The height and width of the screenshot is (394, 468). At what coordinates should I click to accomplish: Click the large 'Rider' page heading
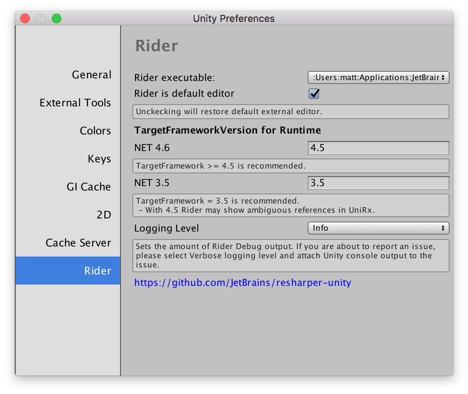pos(157,46)
